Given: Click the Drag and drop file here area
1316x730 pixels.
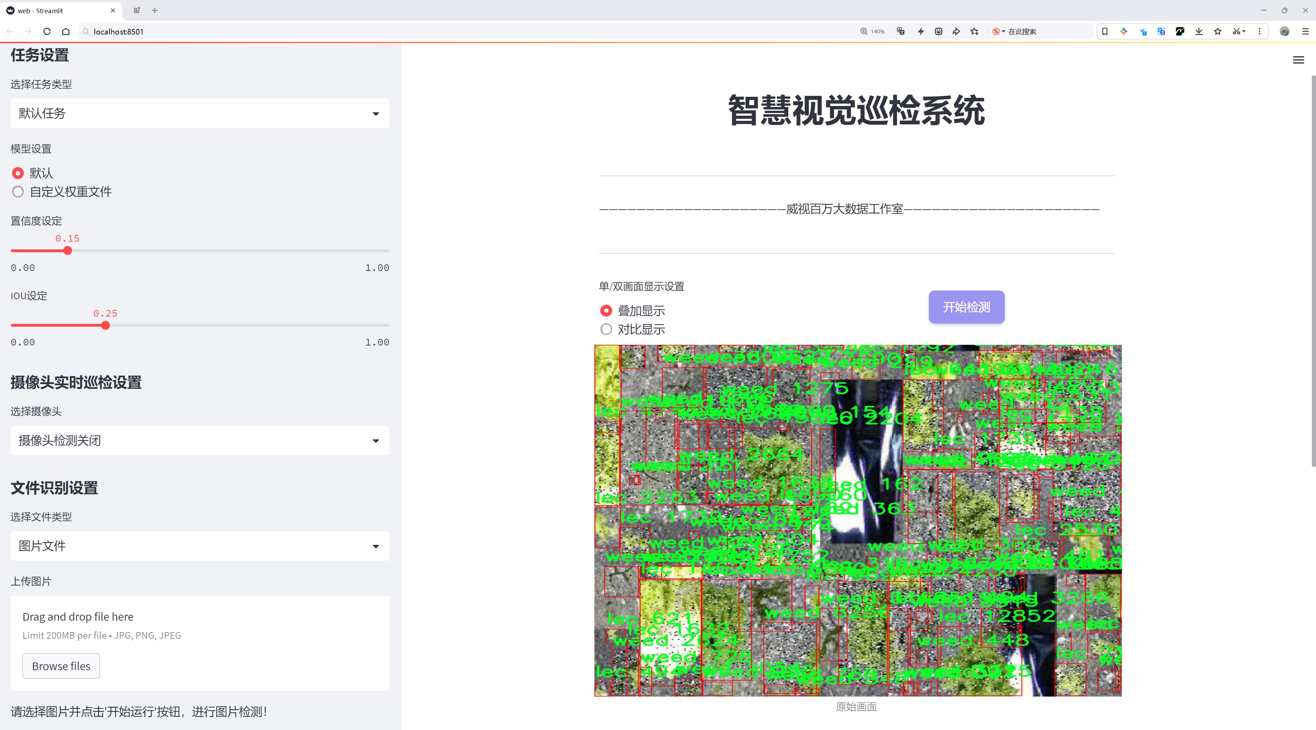Looking at the screenshot, I should tap(200, 643).
